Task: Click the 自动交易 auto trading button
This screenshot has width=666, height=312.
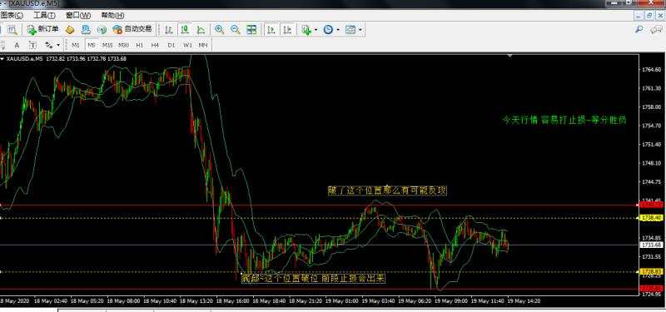Action: point(132,29)
